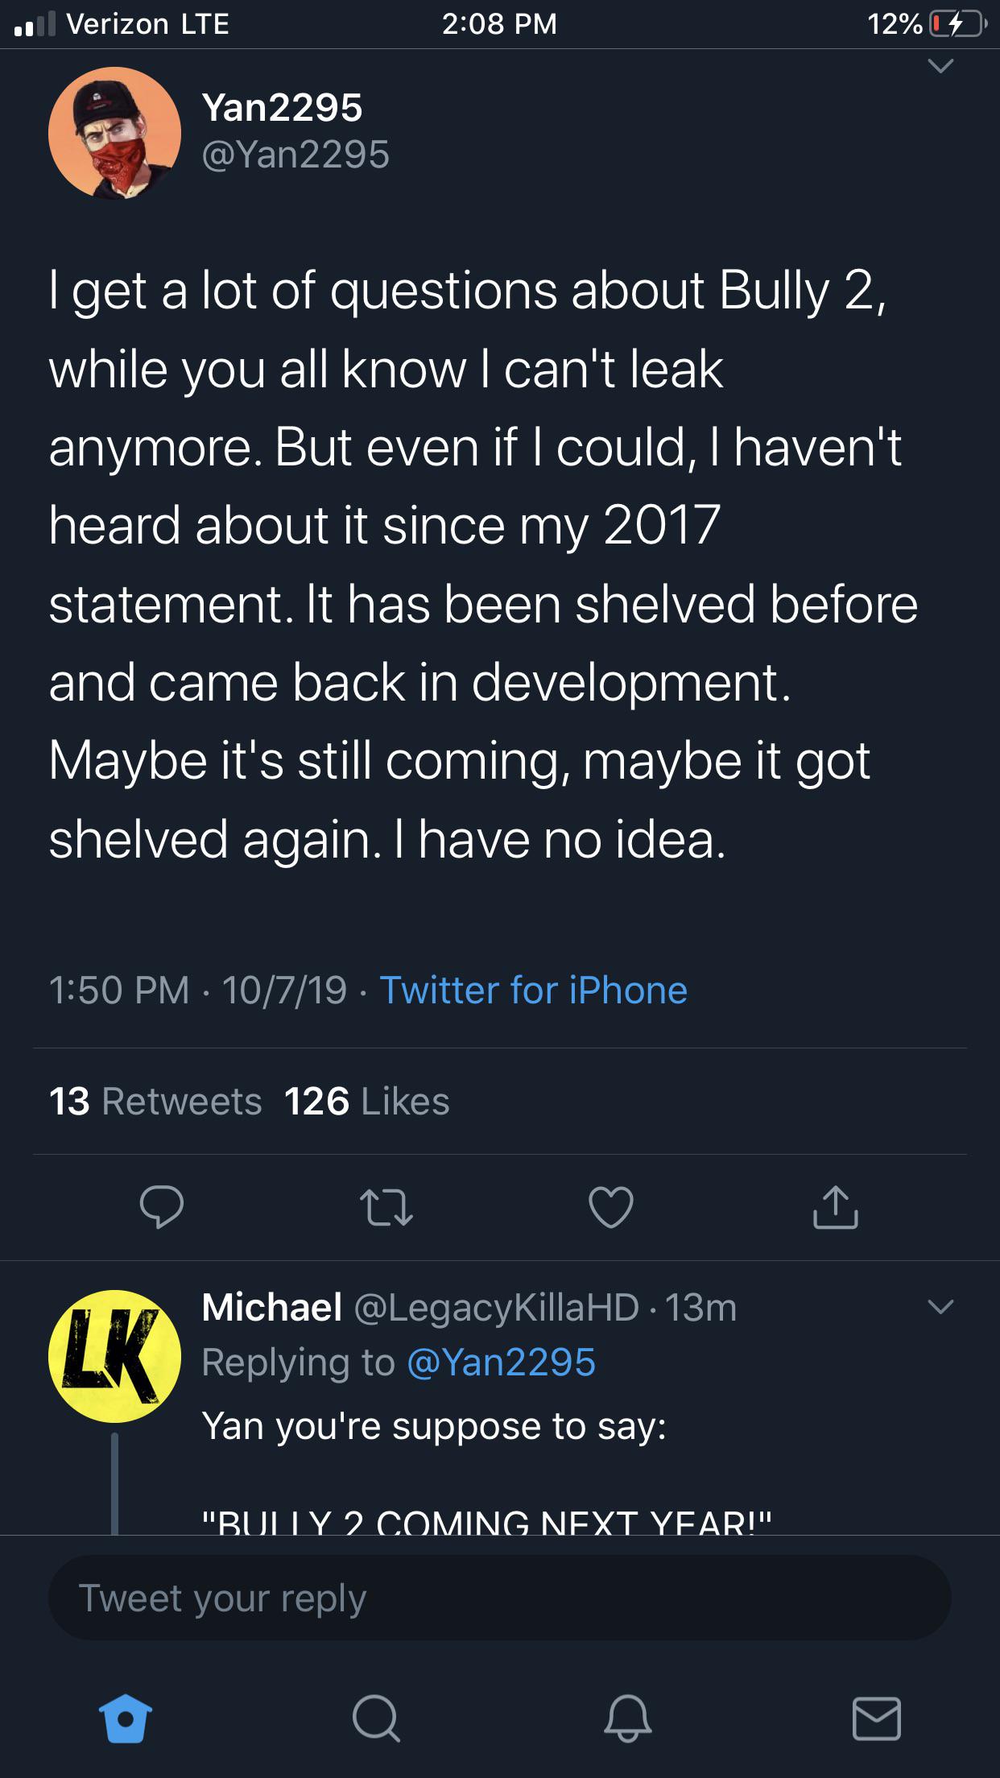
Task: View the 13 Retweets list
Action: [155, 1101]
